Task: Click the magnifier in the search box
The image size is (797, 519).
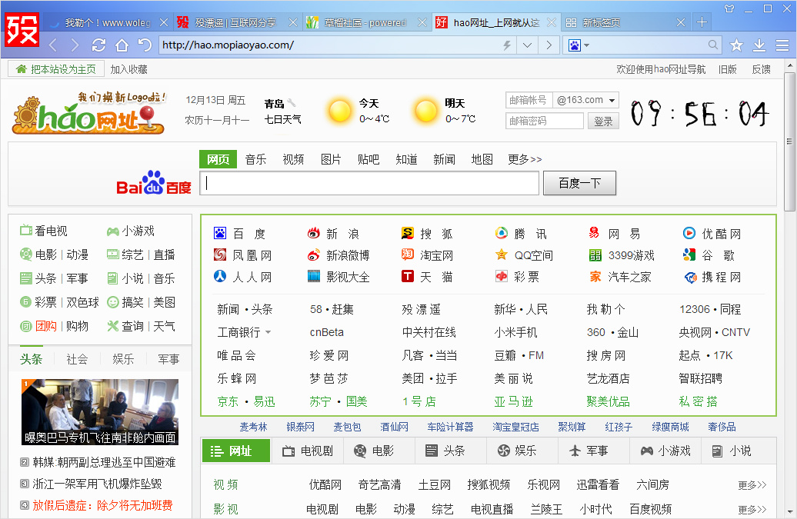Action: (713, 45)
